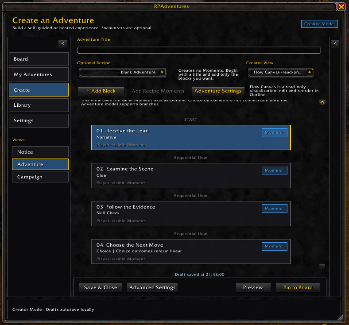Click the 'Skill Check' label
The height and width of the screenshot is (325, 349).
coord(108,213)
